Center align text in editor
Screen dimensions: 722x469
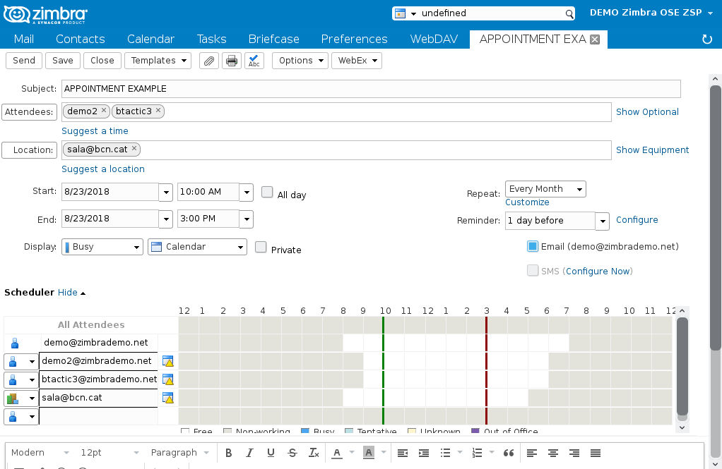553,453
